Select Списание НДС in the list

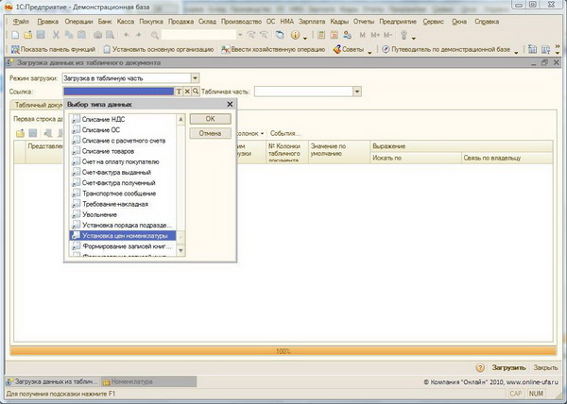click(123, 120)
